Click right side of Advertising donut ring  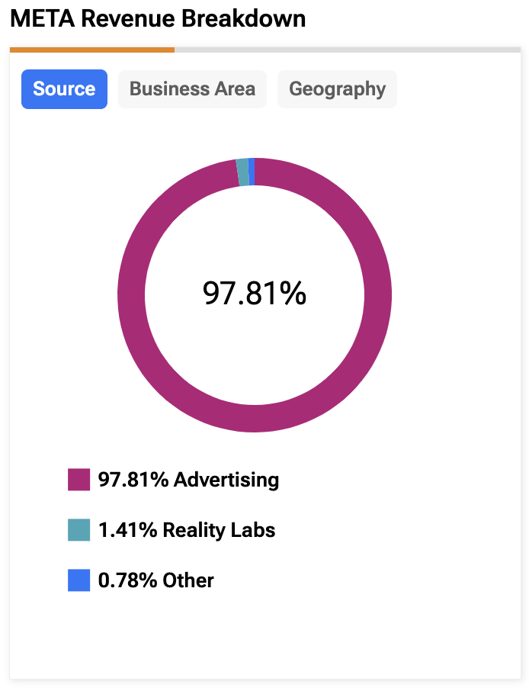378,295
